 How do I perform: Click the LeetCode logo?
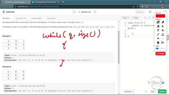[x=9, y=12]
